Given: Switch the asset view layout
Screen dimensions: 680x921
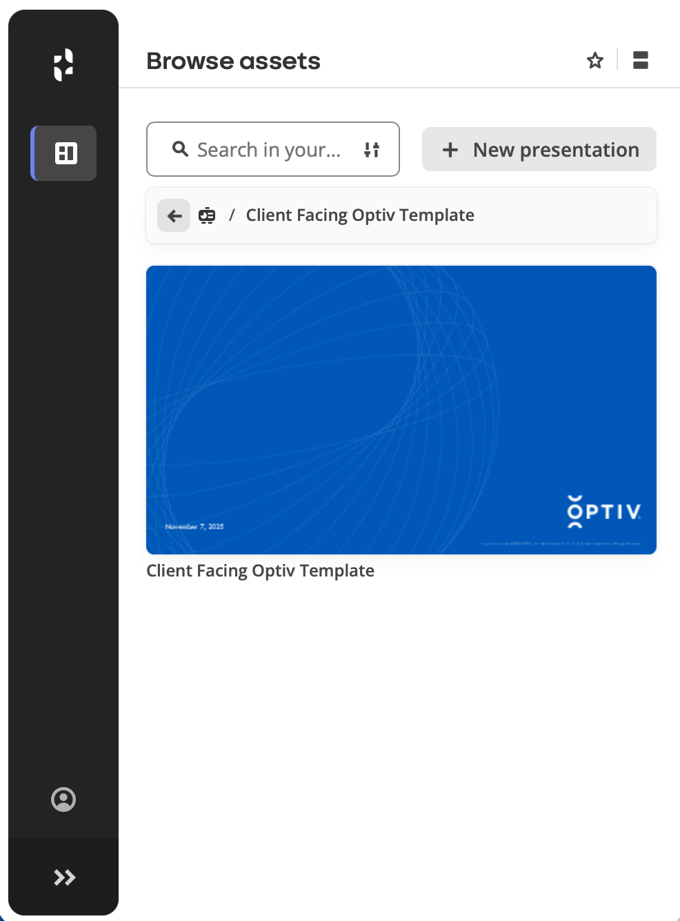Looking at the screenshot, I should click(641, 61).
